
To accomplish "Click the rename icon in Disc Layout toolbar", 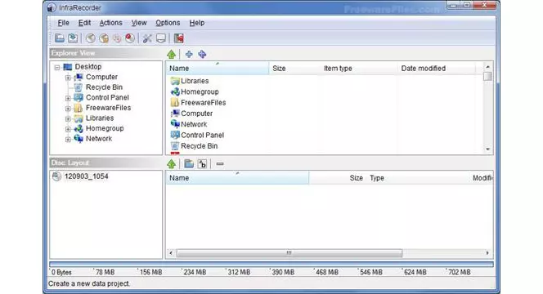I will [x=202, y=164].
